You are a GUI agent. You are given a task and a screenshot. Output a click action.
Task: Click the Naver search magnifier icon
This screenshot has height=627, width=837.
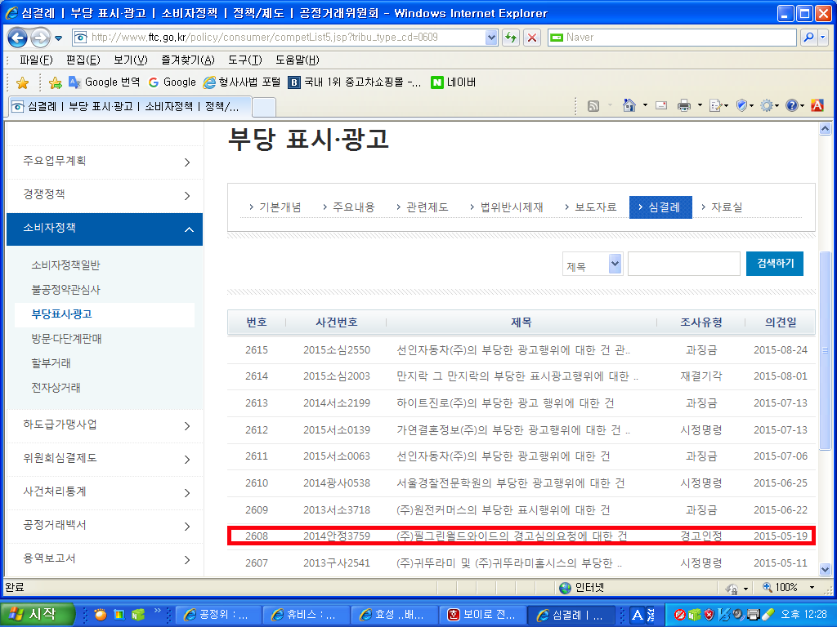808,38
